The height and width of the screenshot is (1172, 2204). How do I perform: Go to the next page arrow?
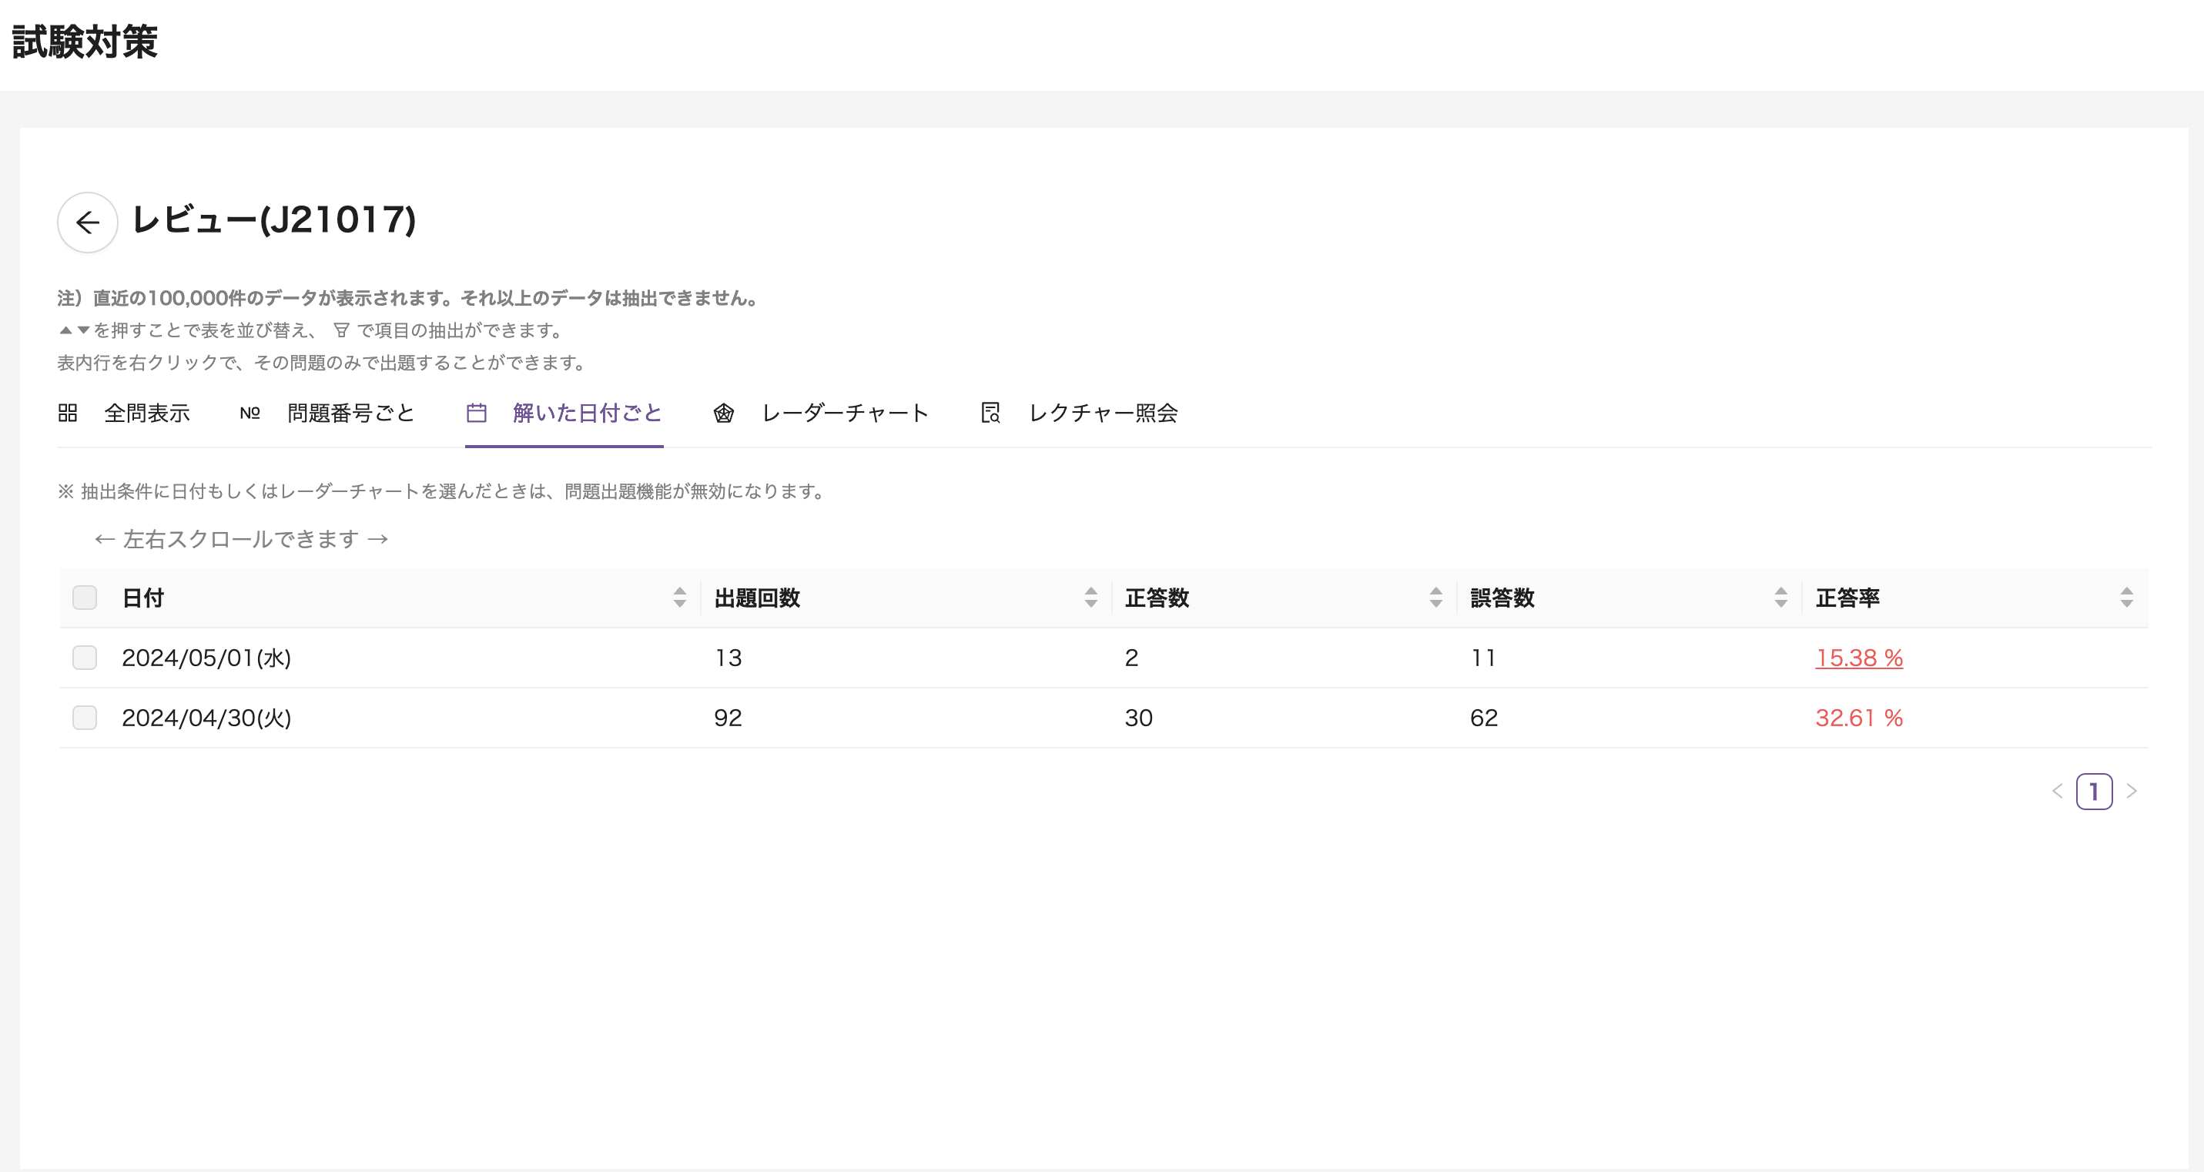coord(2132,792)
